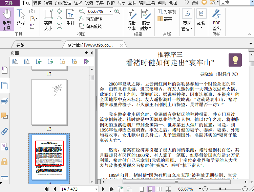Screen dimensions: 254x192
Task: Open the Convert (转换) OCR dropdown
Action: (x=201, y=19)
